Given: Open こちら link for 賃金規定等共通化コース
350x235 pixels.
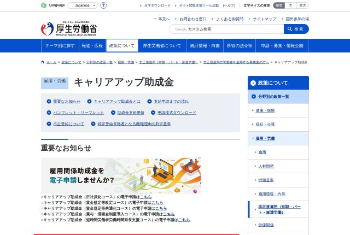Looking at the screenshot, I should click(161, 208).
